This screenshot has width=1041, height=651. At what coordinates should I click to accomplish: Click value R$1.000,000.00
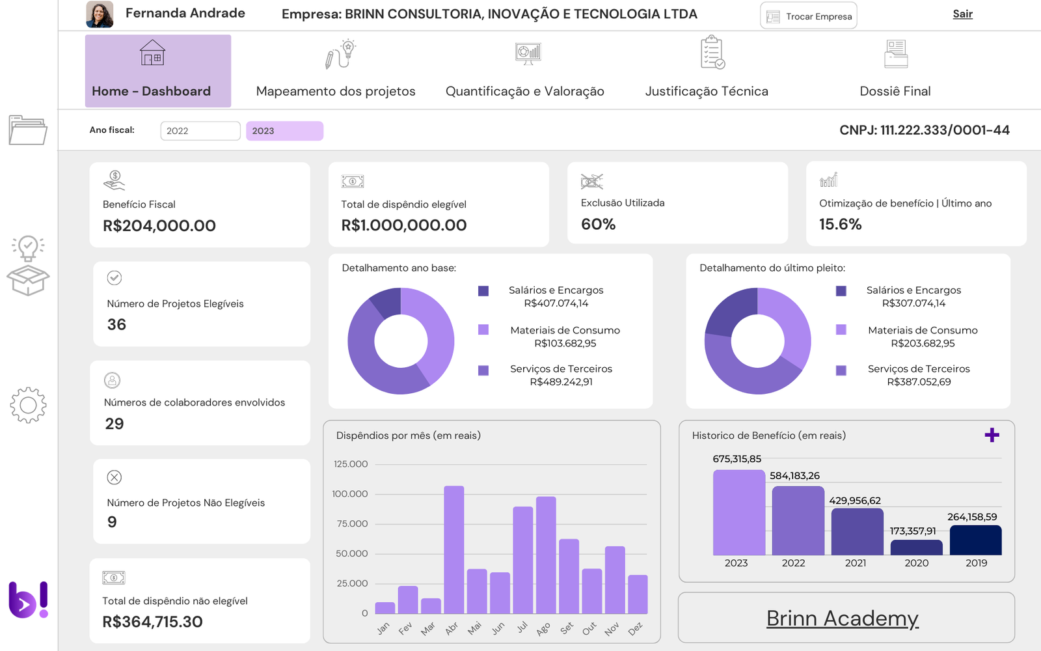click(404, 225)
